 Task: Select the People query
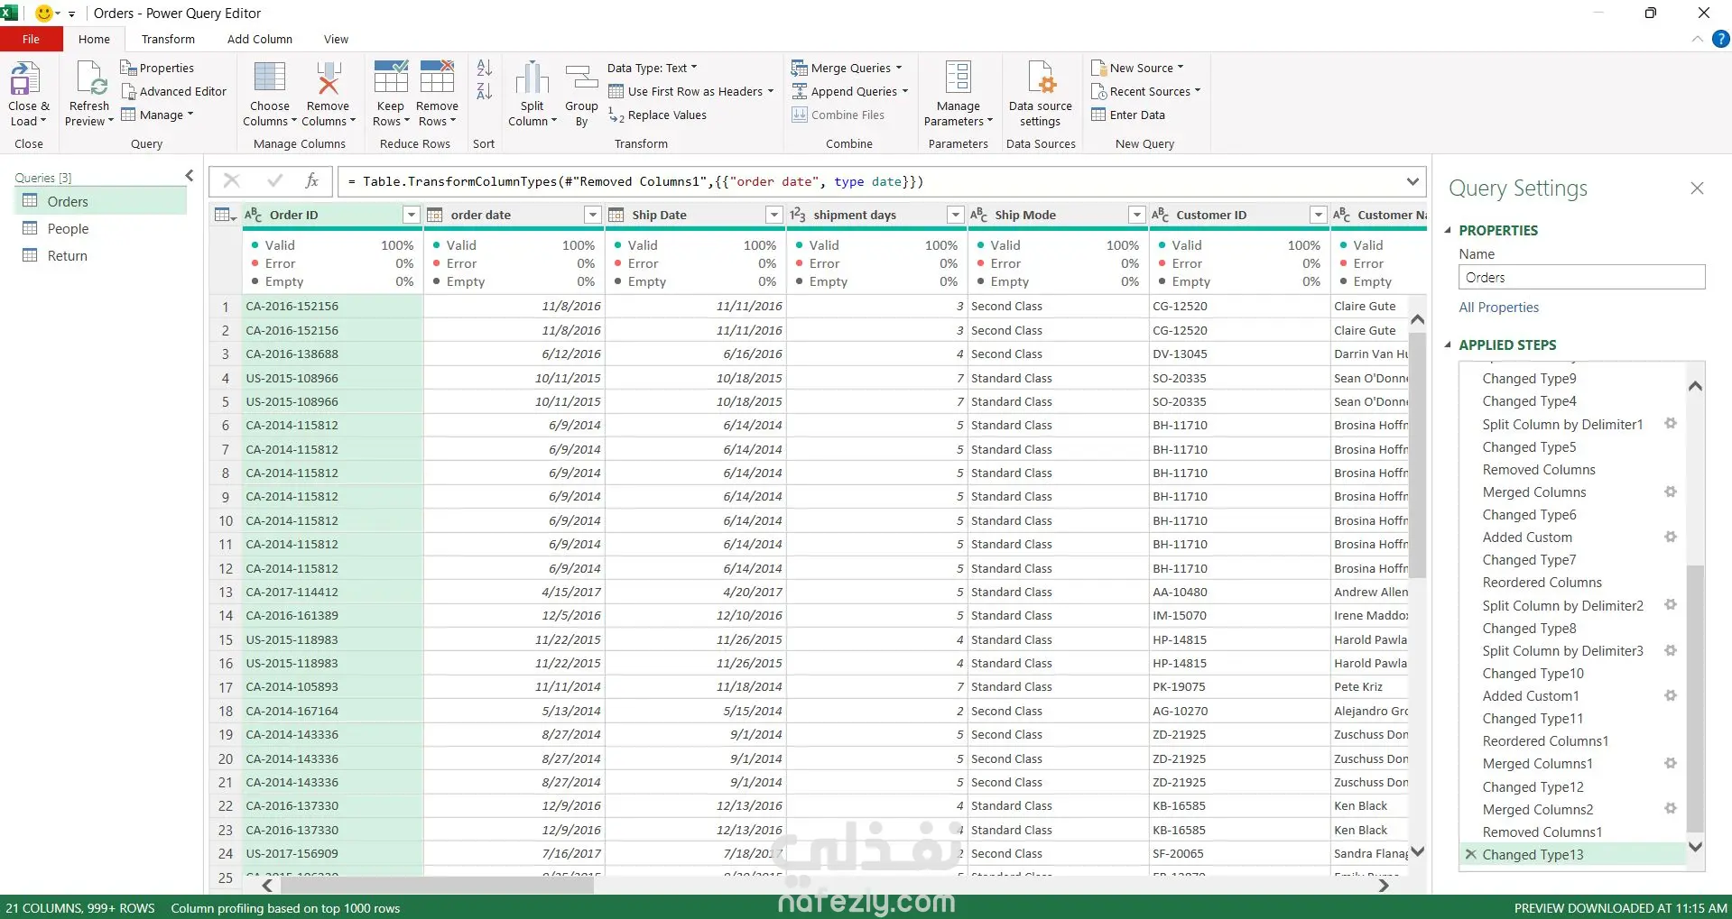[x=101, y=229]
